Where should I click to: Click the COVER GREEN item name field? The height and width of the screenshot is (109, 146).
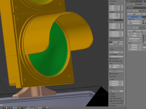(x=118, y=91)
